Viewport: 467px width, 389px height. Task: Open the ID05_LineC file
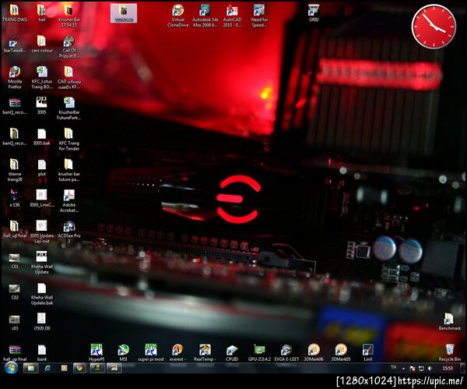[42, 198]
